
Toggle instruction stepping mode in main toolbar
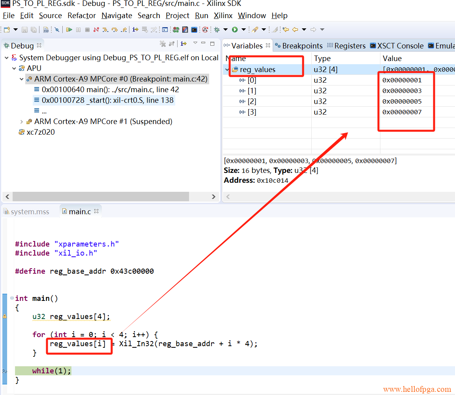pyautogui.click(x=135, y=30)
